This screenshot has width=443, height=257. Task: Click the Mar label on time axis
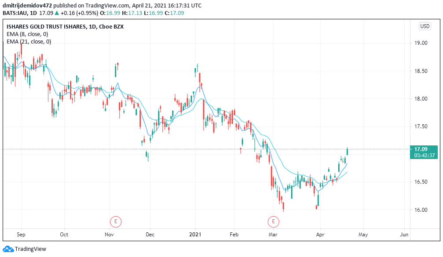pos(273,235)
